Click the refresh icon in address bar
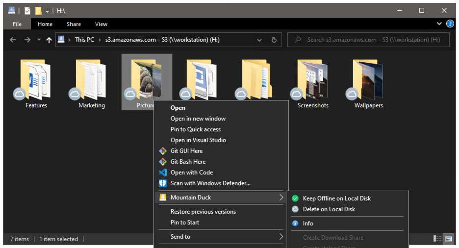459x248 pixels. tap(274, 40)
